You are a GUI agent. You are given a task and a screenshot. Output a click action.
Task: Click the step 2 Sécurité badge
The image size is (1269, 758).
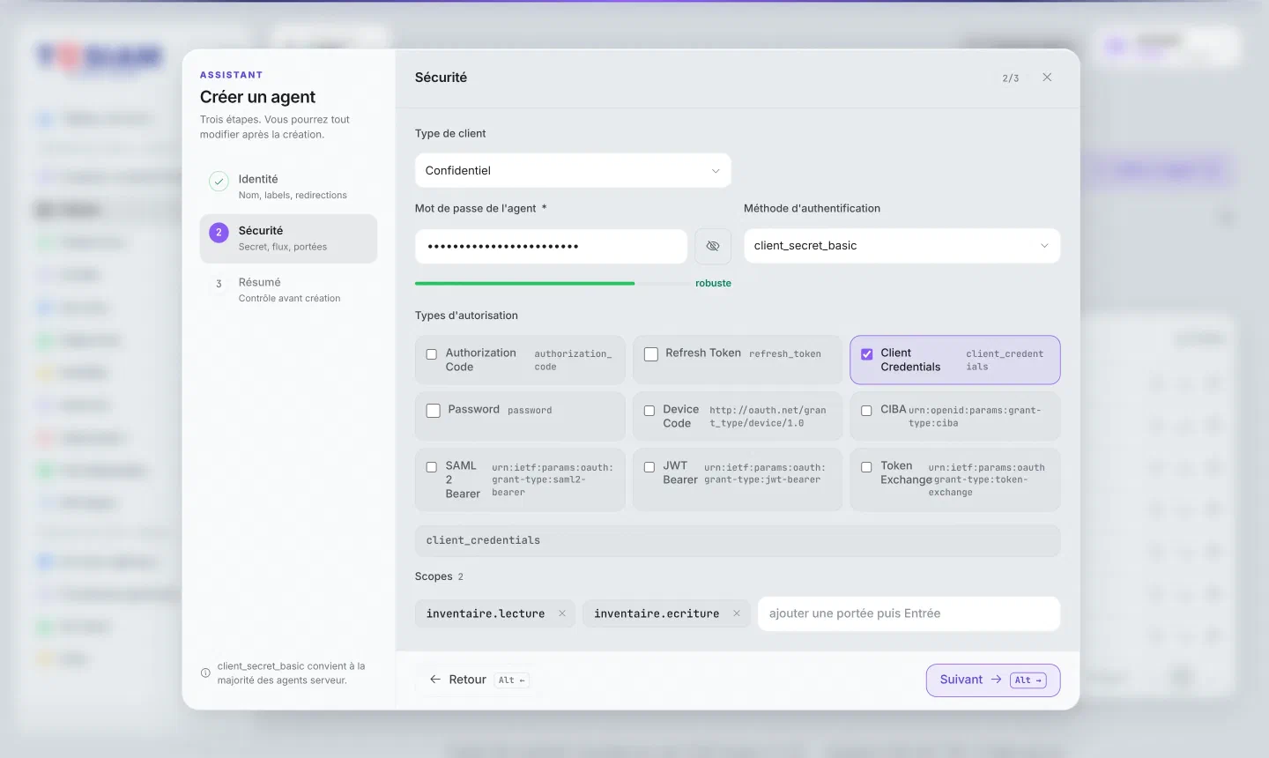point(219,233)
